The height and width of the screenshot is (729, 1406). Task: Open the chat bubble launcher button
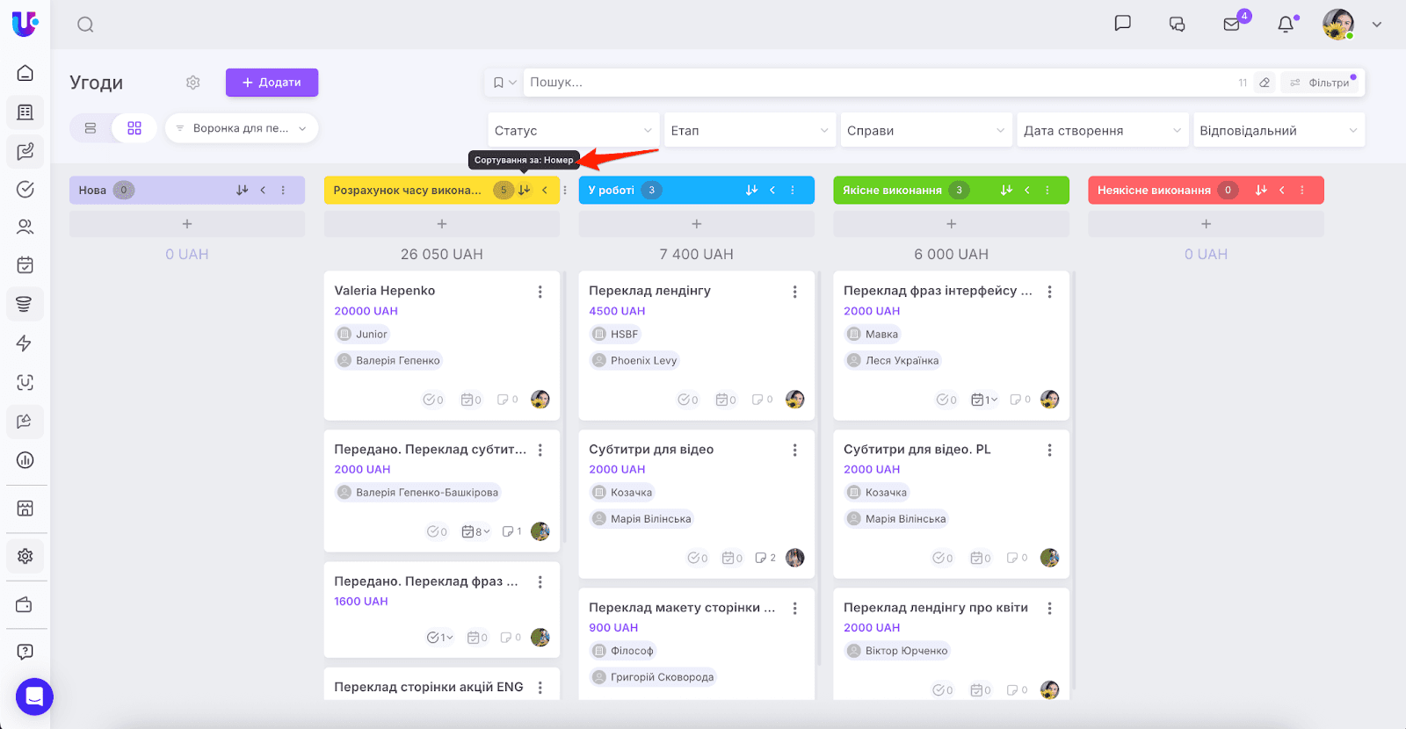click(34, 697)
